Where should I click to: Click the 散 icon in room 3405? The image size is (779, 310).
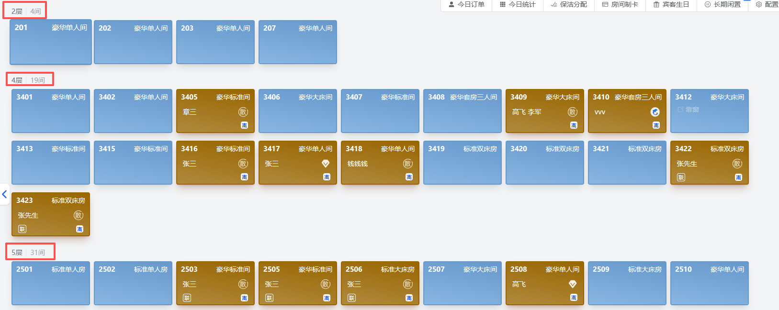tap(243, 112)
